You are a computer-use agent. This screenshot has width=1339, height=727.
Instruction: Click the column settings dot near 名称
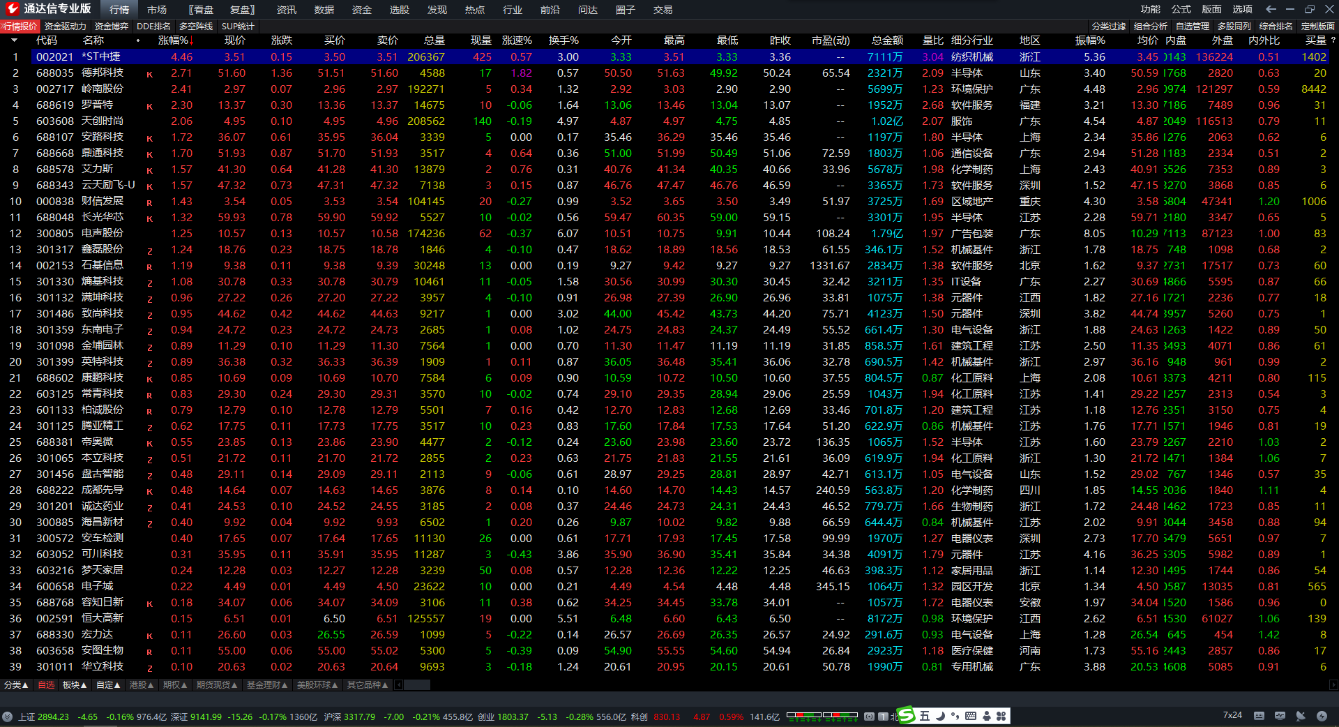(x=138, y=40)
